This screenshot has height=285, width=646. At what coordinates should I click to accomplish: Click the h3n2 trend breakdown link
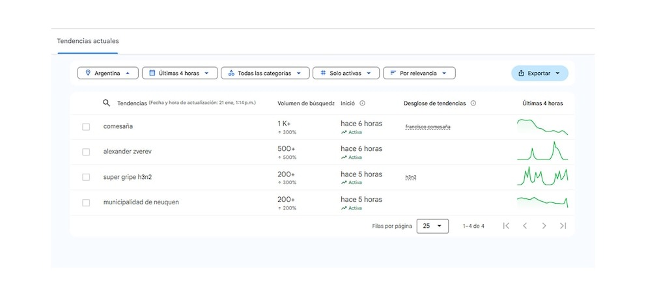(410, 177)
